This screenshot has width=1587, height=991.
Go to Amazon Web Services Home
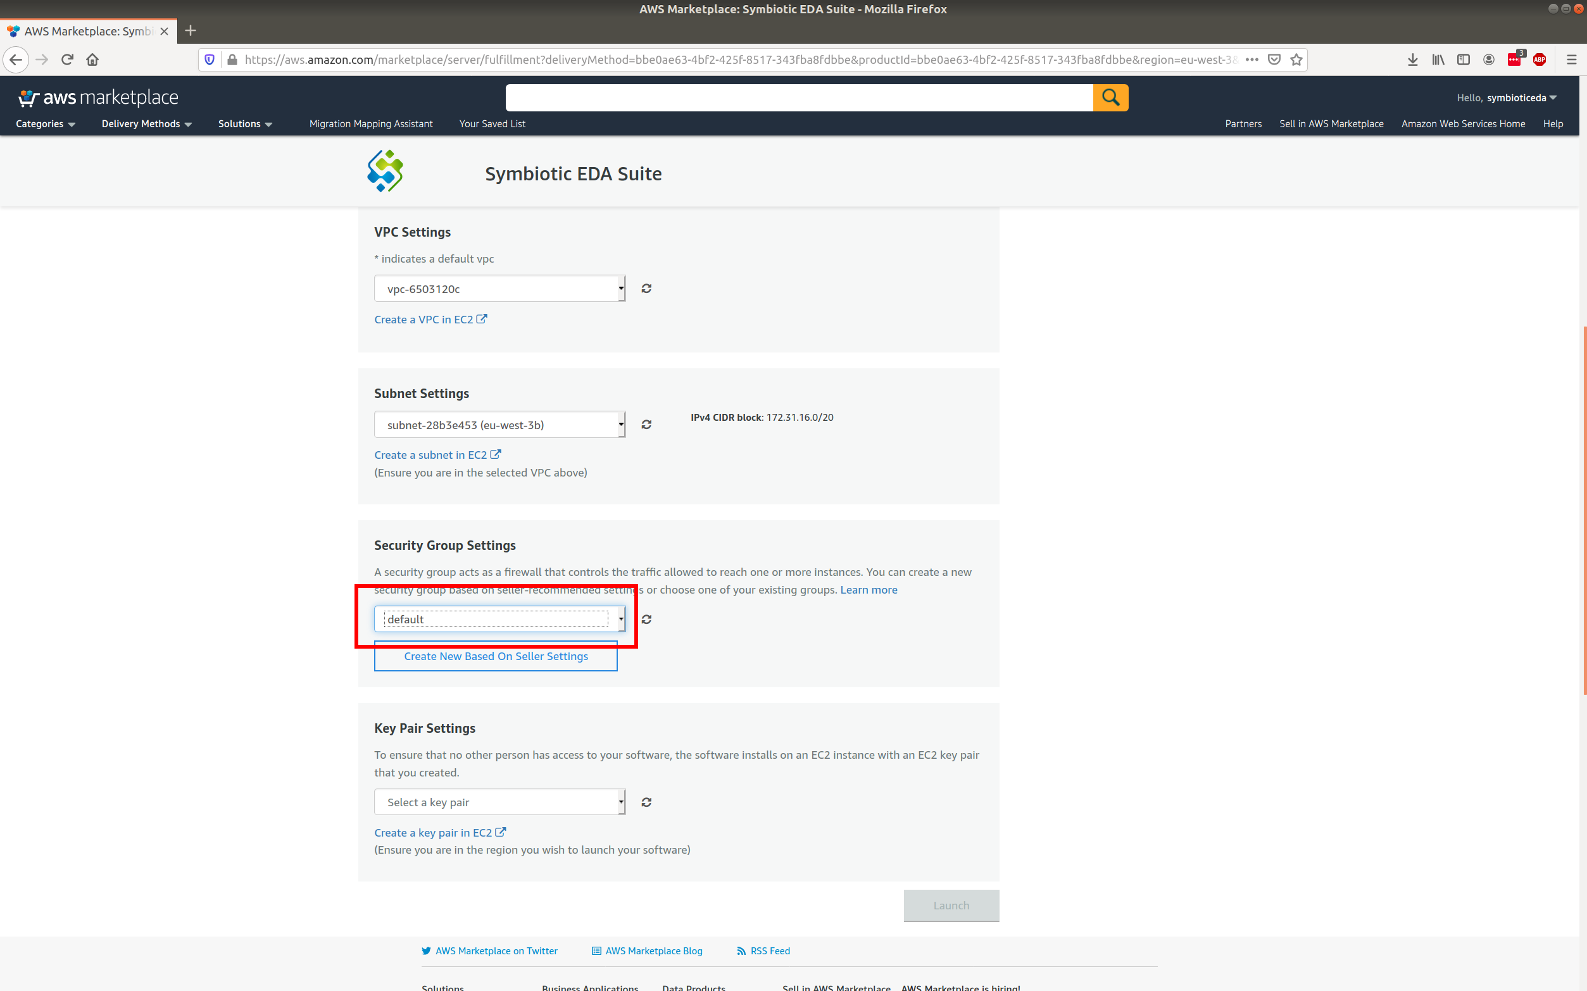point(1463,124)
